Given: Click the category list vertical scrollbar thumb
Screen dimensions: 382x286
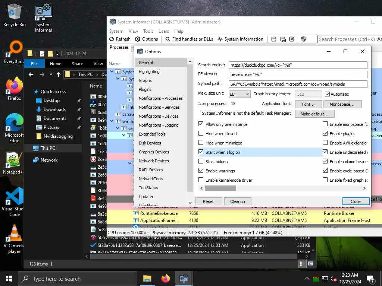Looking at the screenshot, I should coord(190,128).
